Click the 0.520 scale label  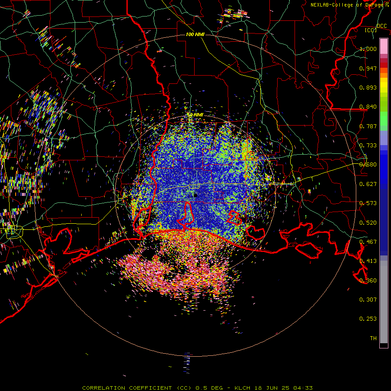point(368,223)
